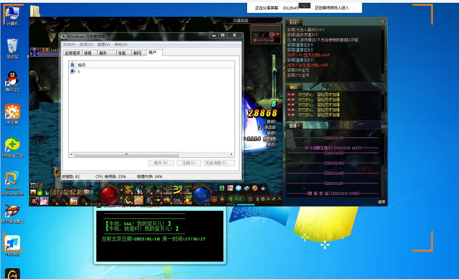
Task: Switch to the 性能 tab
Action: 124,53
